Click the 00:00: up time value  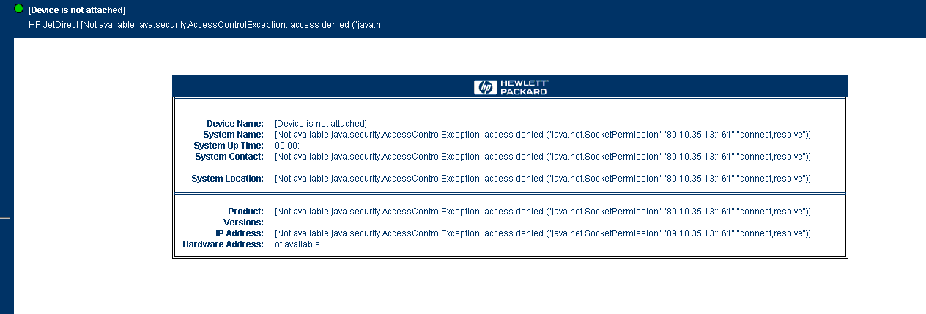pyautogui.click(x=287, y=146)
